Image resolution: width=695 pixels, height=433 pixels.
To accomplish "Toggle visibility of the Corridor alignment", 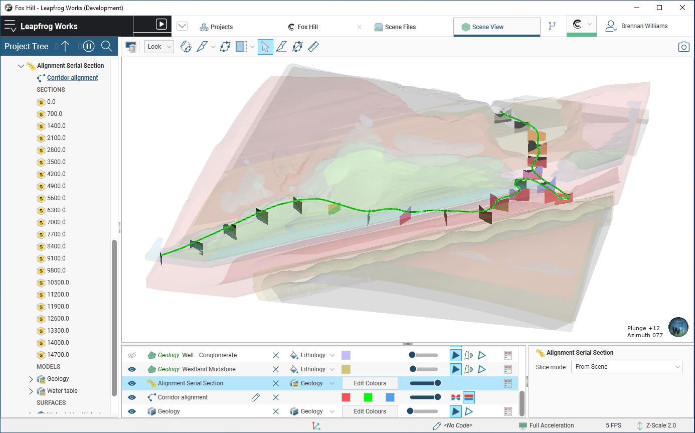I will click(x=131, y=397).
